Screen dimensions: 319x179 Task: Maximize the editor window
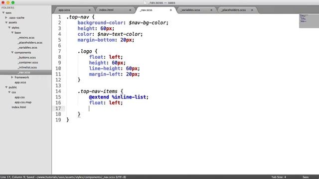13,2
